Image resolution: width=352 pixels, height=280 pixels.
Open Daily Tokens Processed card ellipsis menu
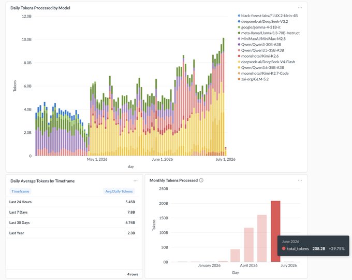(300, 8)
